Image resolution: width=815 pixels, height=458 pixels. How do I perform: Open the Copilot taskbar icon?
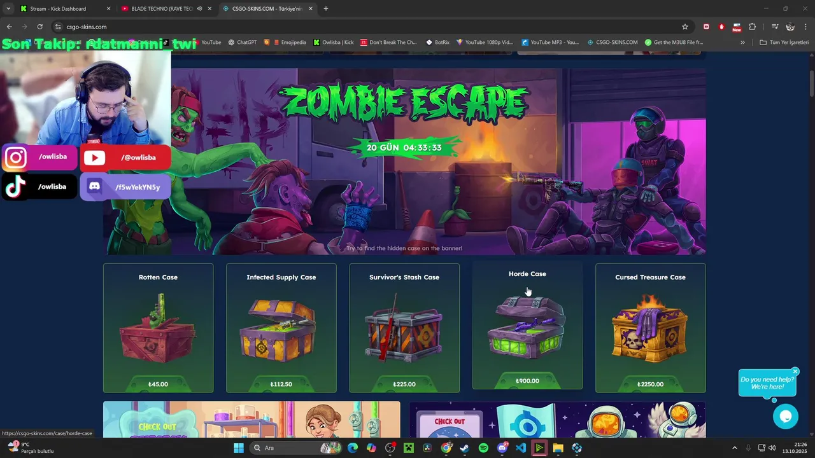coord(371,448)
